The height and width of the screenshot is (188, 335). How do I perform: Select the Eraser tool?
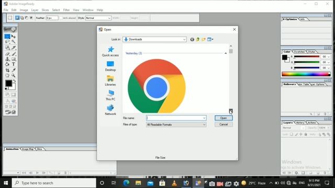pos(7,54)
